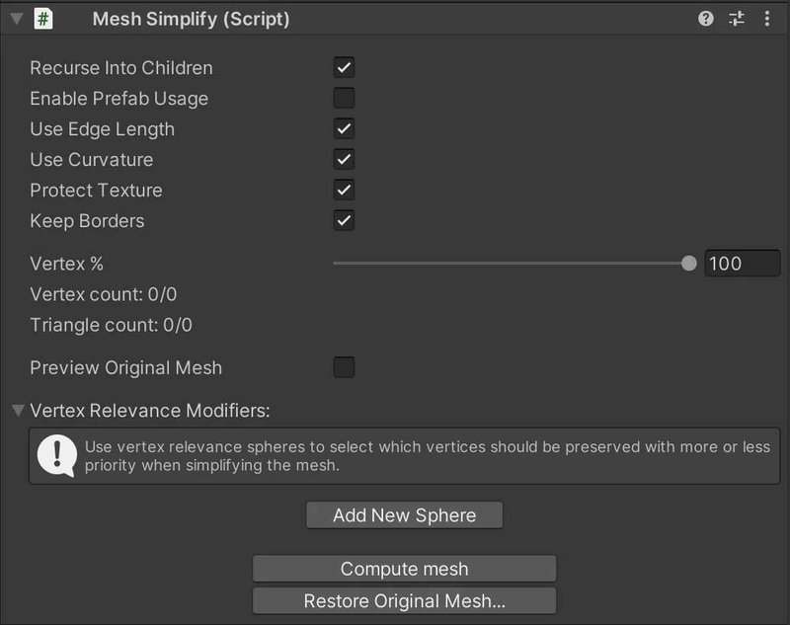Collapse Vertex Relevance Modifiers section
This screenshot has width=790, height=625.
[x=18, y=410]
